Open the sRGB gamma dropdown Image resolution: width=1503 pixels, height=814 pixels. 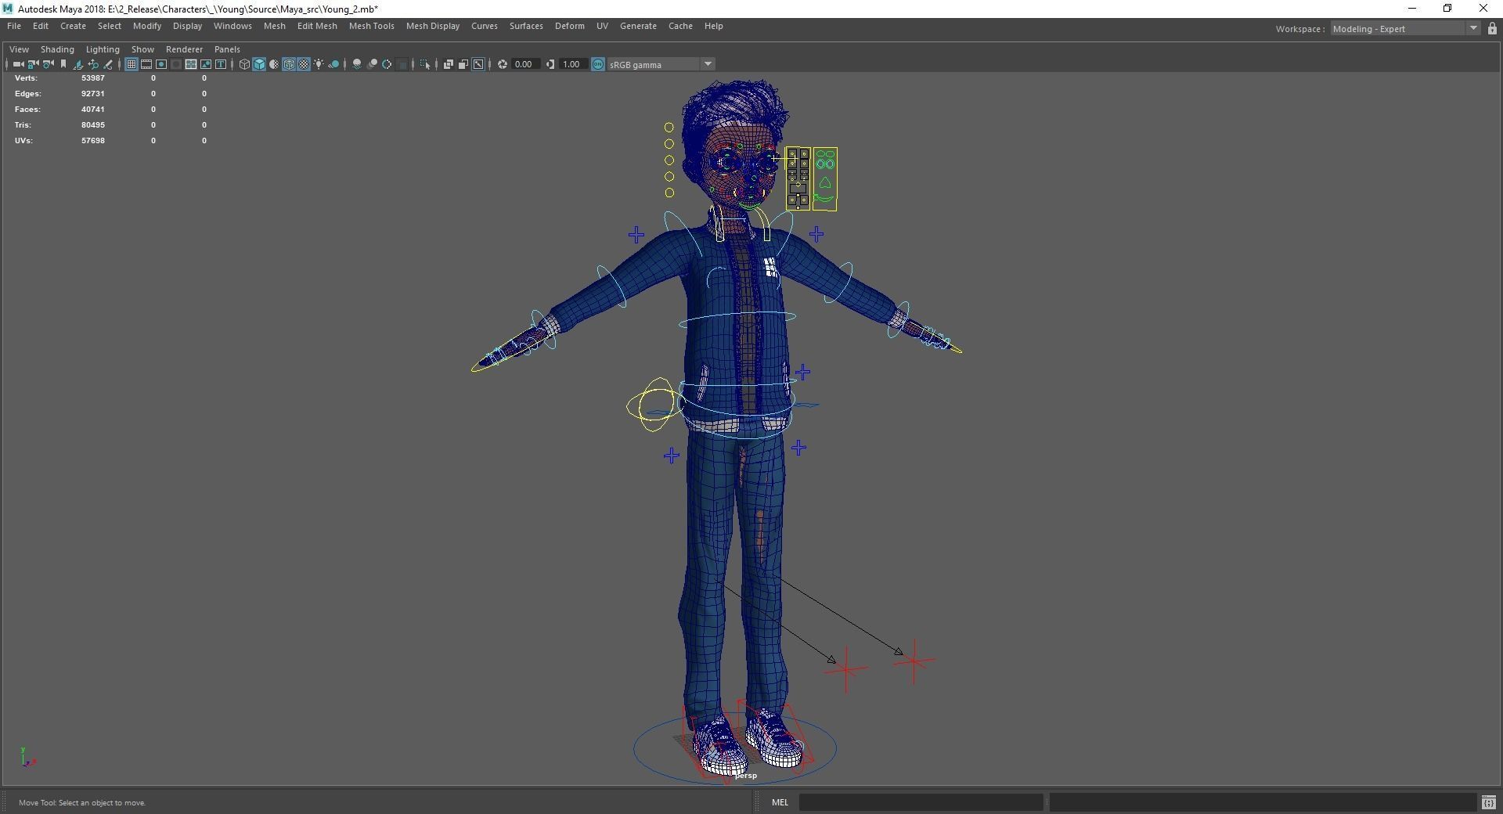(708, 64)
